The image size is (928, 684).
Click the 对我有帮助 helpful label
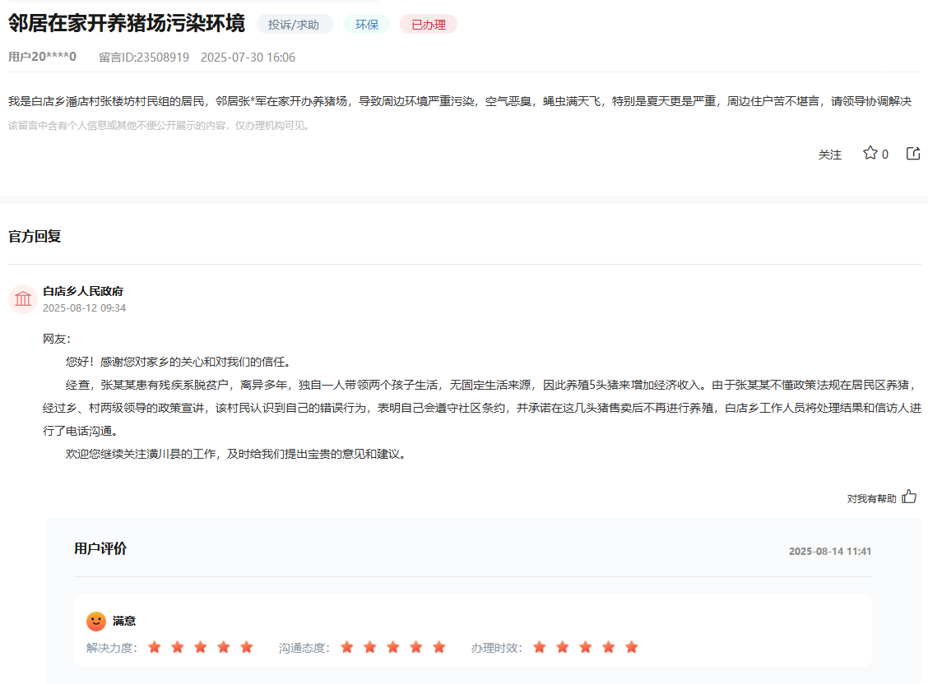coord(871,498)
